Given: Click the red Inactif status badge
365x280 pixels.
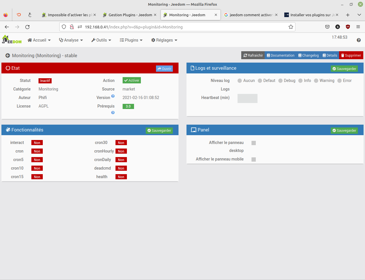Looking at the screenshot, I should coord(45,81).
